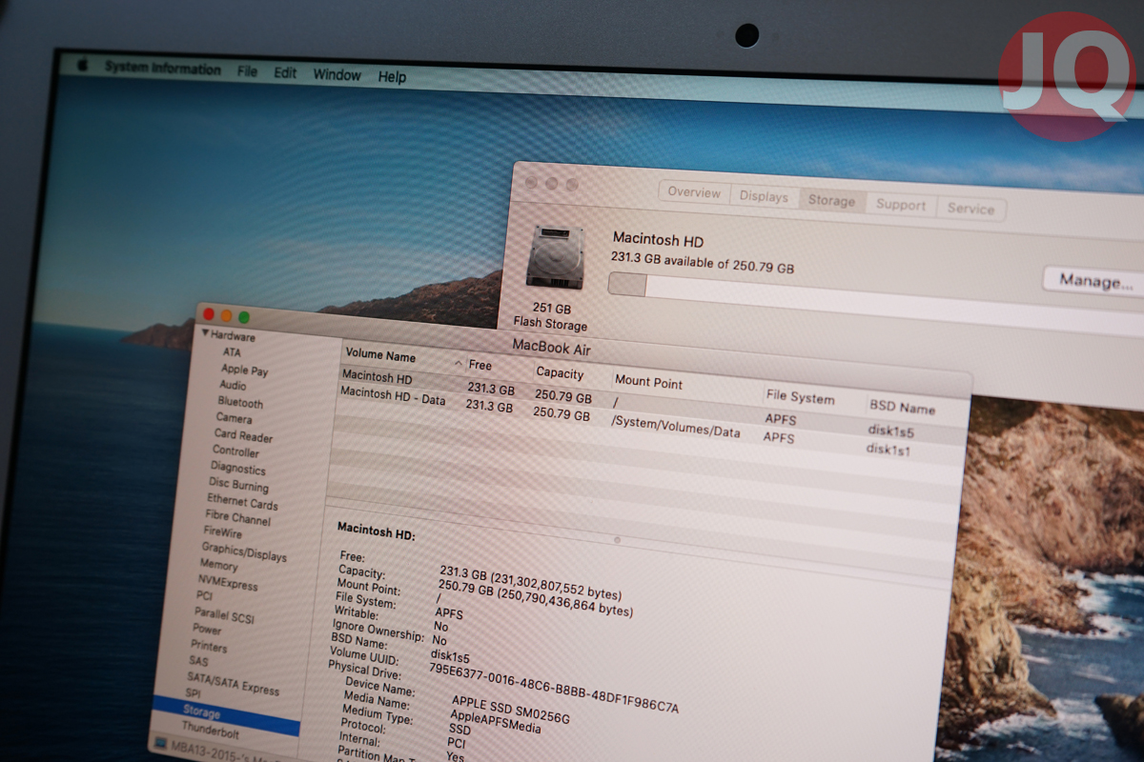
Task: Select NVMExpress in the sidebar
Action: click(227, 582)
